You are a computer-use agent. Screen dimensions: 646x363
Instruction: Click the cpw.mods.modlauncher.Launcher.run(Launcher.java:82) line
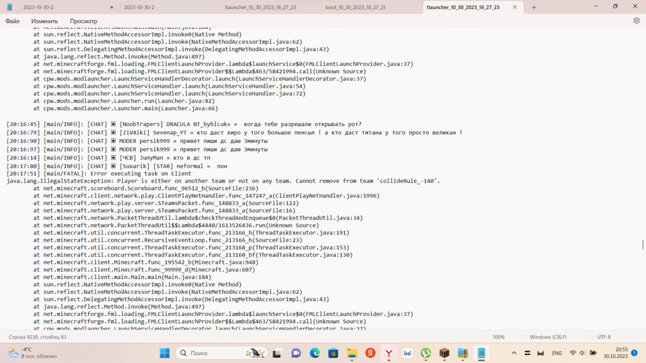click(x=124, y=101)
